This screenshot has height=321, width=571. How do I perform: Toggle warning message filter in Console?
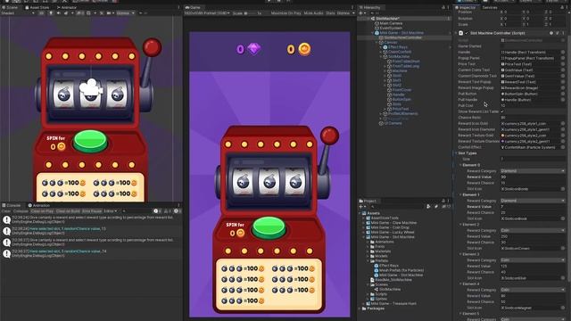167,211
